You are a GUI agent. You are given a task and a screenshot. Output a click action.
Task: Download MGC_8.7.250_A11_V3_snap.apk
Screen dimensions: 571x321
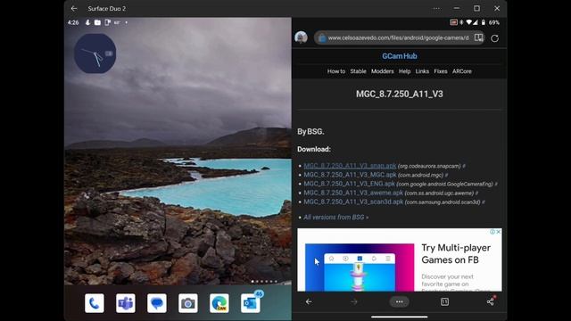(350, 166)
